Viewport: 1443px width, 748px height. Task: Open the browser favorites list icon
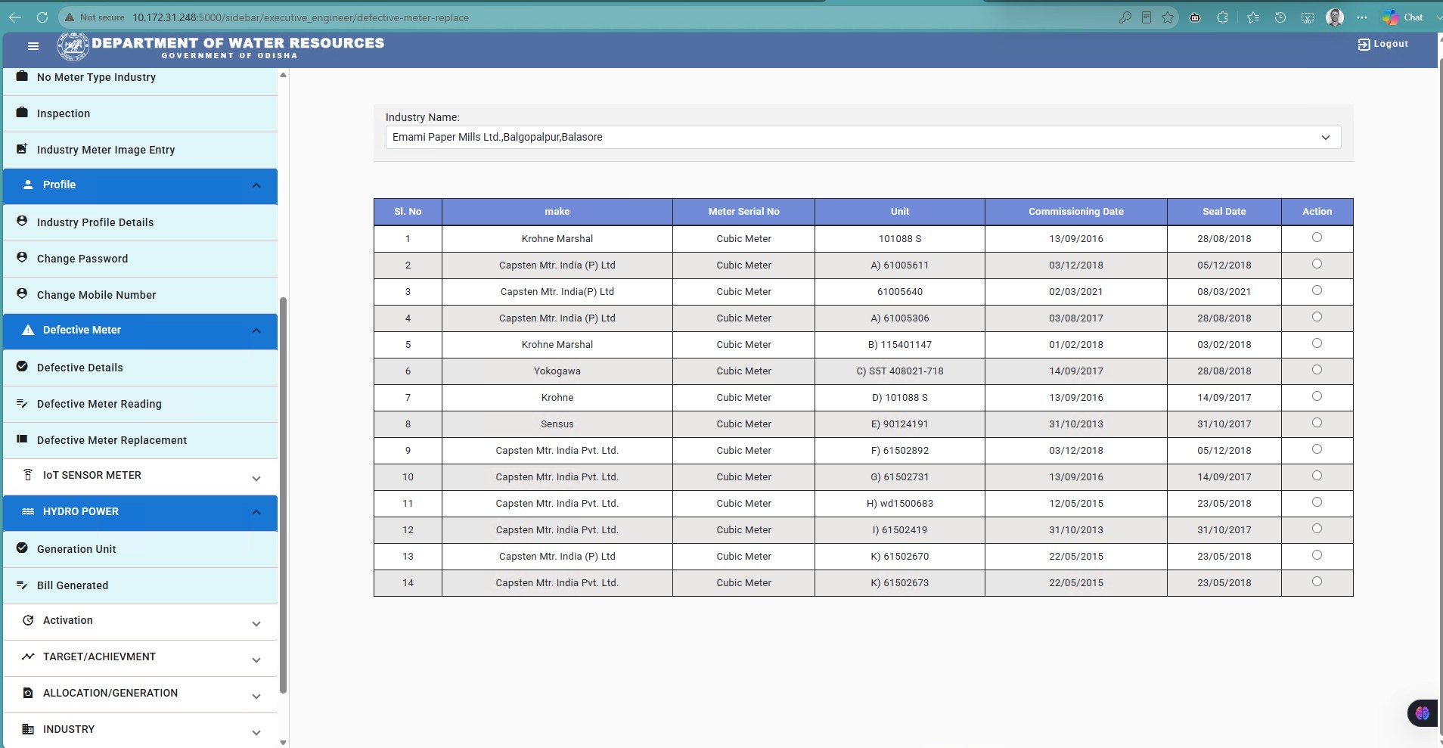click(1253, 17)
